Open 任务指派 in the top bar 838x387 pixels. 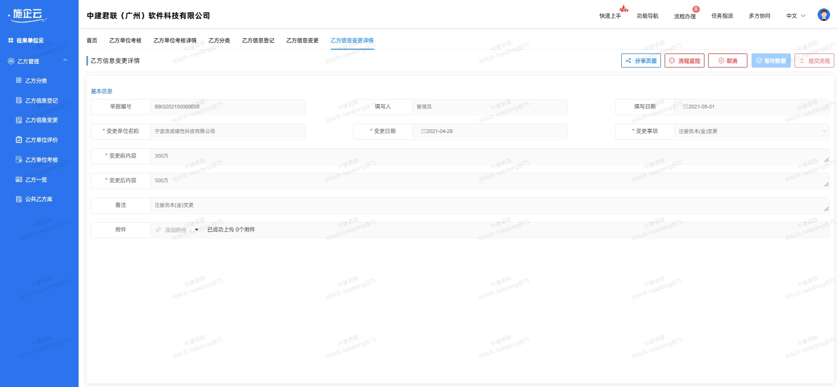click(x=722, y=16)
